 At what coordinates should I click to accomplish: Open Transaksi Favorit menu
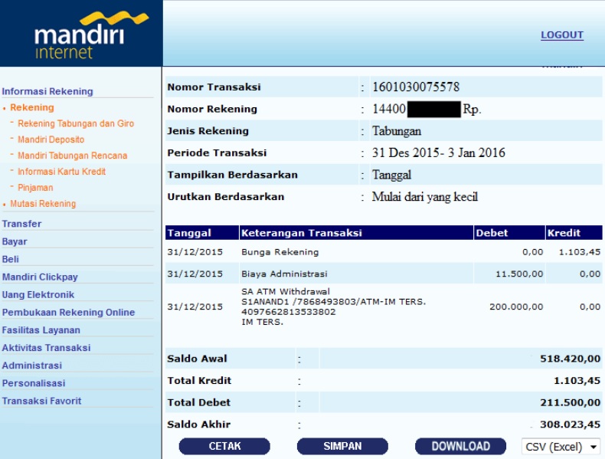(x=41, y=401)
